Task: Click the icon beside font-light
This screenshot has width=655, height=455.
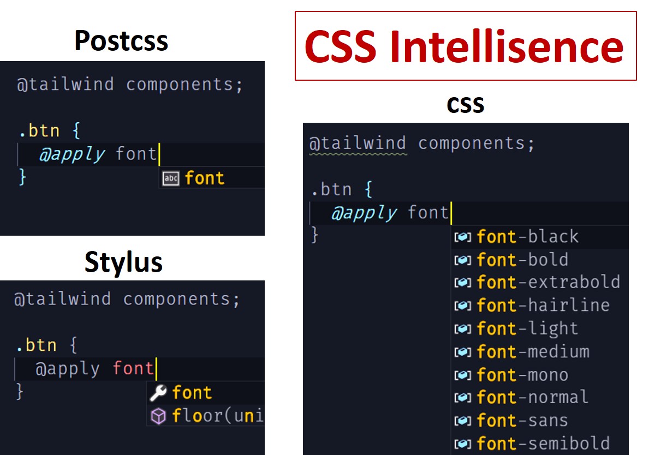Action: click(x=463, y=330)
